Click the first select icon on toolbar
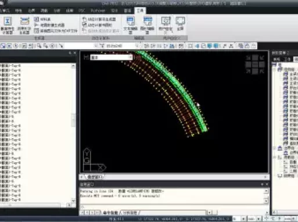This screenshot has height=222, width=298. pos(3,46)
